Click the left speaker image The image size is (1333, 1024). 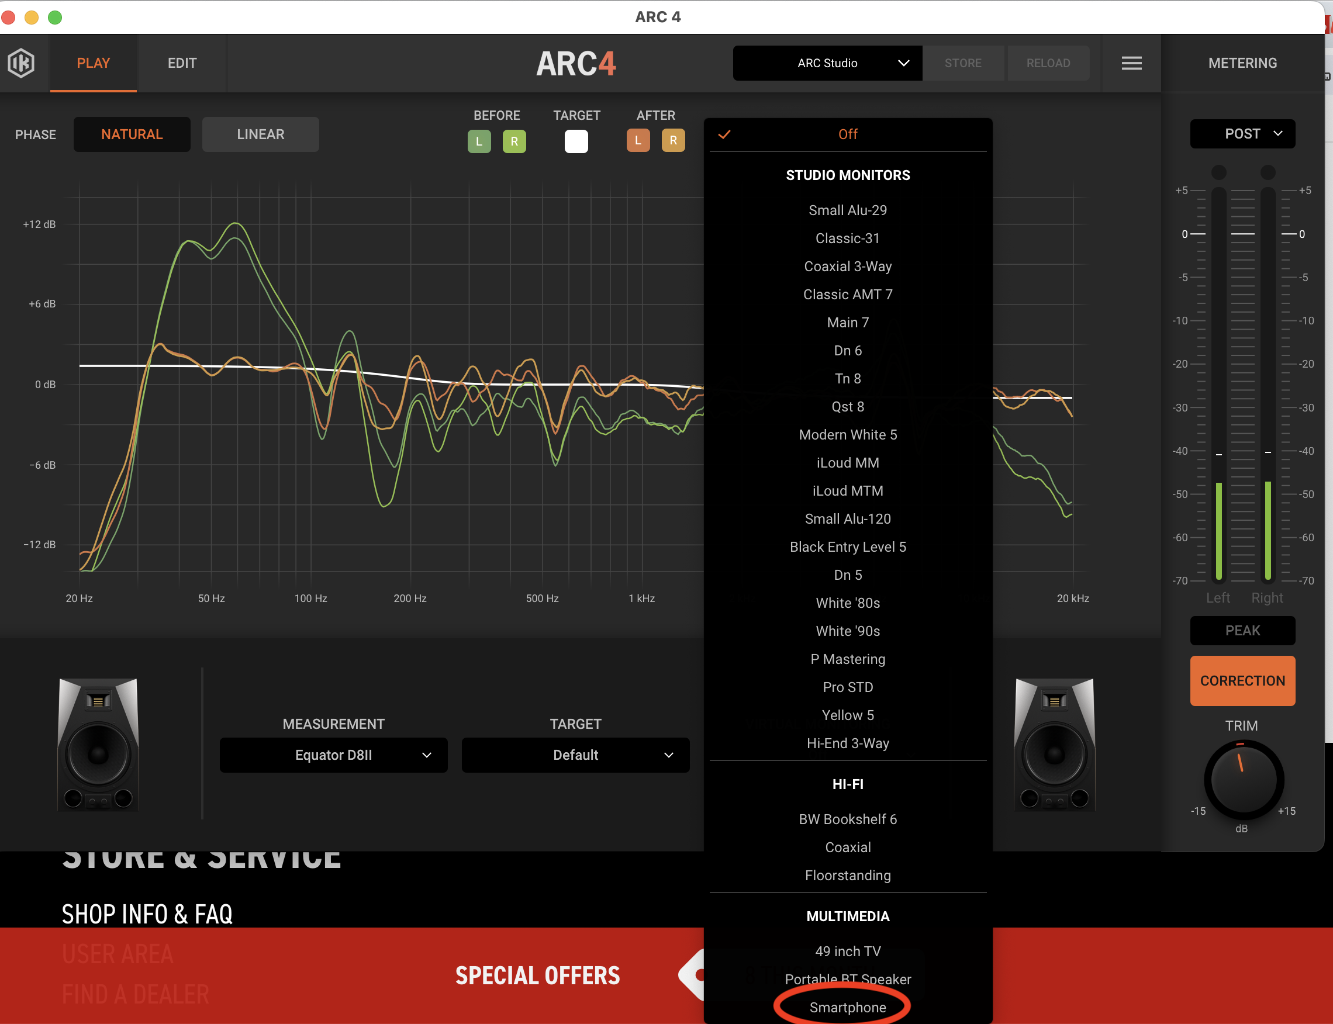tap(98, 744)
